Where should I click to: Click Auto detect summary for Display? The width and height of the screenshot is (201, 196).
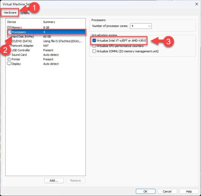pos(51,64)
